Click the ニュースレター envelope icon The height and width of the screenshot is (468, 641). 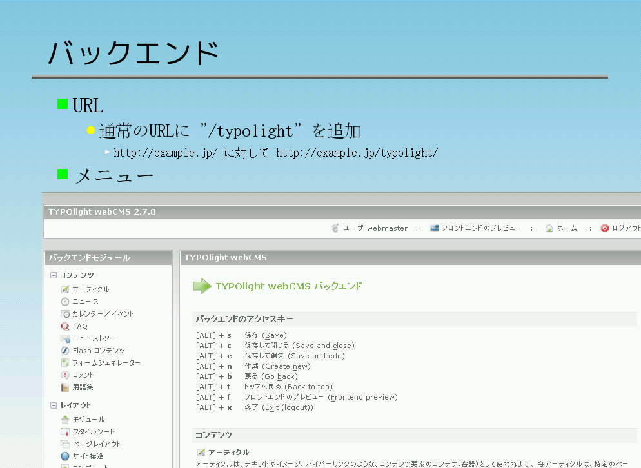(65, 338)
